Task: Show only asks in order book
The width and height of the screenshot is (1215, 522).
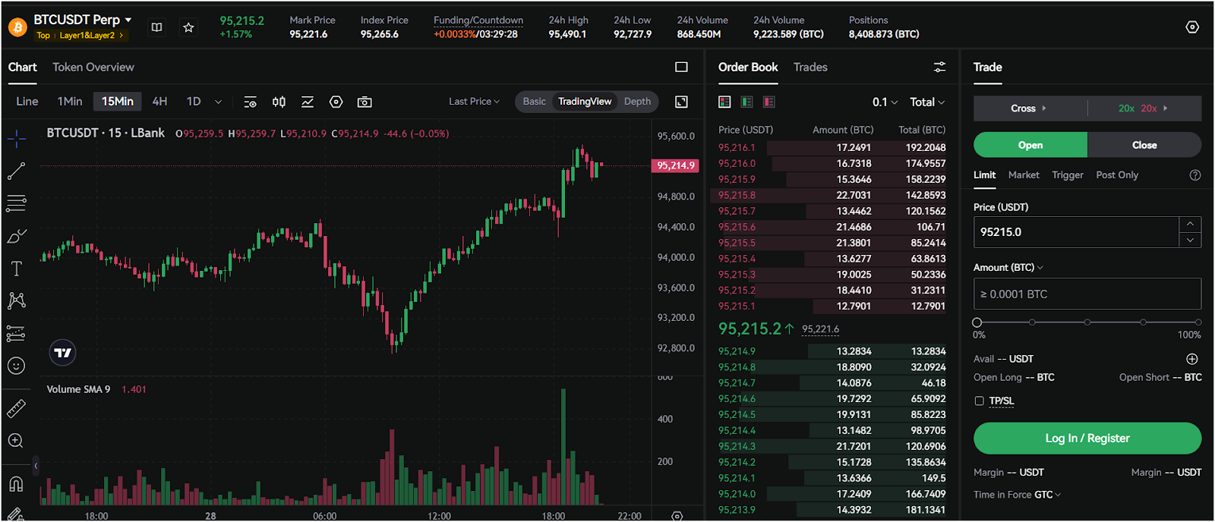Action: (x=768, y=102)
